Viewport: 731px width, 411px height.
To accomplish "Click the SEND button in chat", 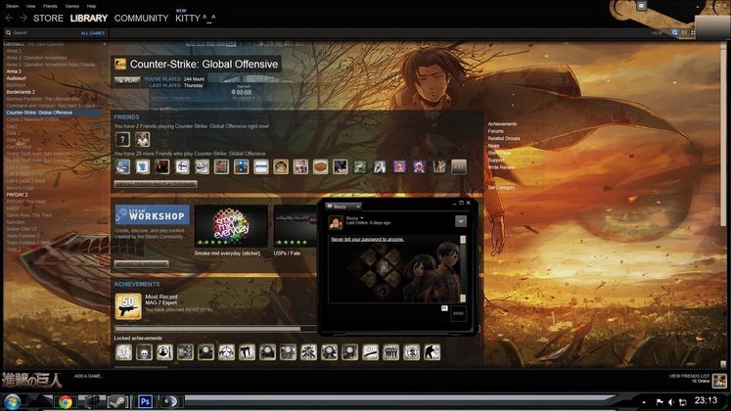I will pos(458,313).
